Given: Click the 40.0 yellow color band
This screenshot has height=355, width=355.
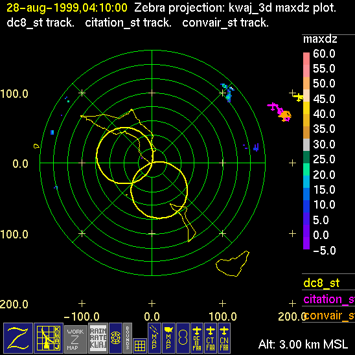Looking at the screenshot, I should click(306, 108).
